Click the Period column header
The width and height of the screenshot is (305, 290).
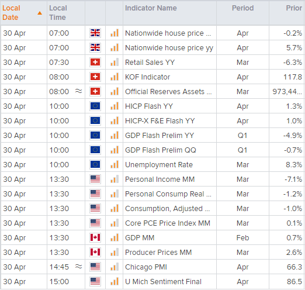coord(242,8)
